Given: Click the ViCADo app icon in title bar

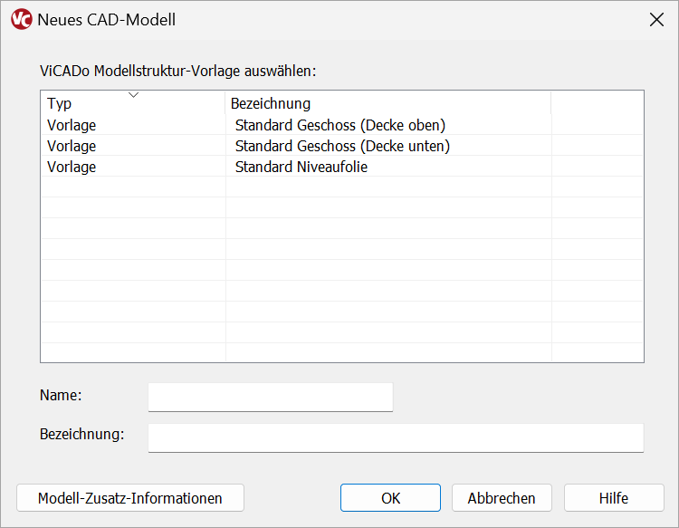Looking at the screenshot, I should (21, 20).
